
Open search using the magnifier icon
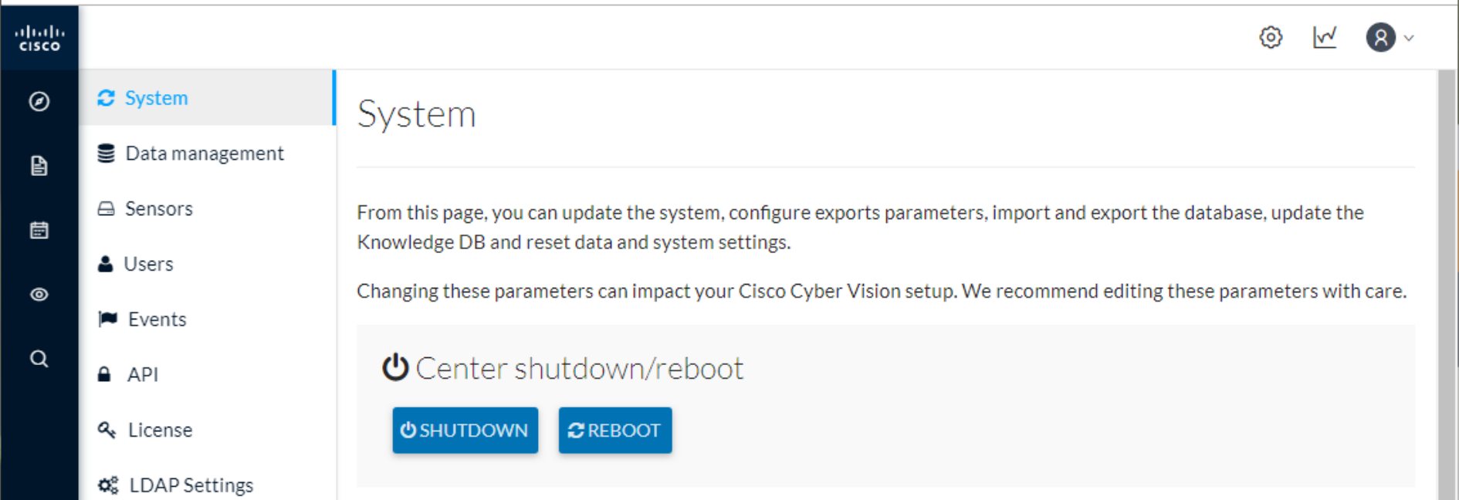tap(39, 358)
